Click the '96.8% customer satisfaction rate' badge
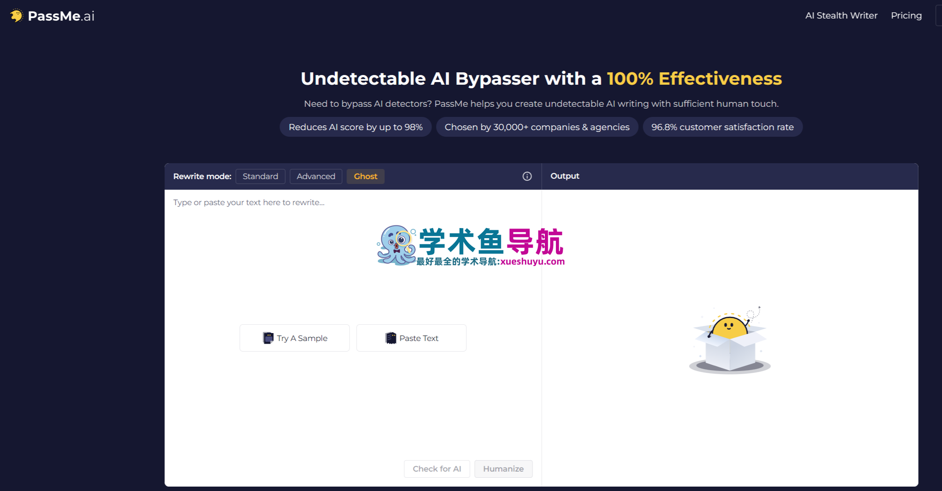This screenshot has height=491, width=942. point(722,127)
